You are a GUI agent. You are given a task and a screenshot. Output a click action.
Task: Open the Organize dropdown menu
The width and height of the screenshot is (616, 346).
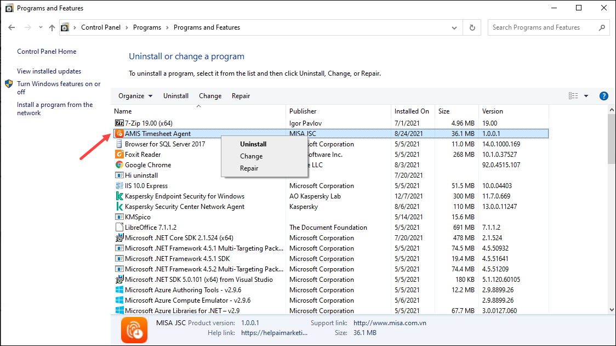coord(135,96)
